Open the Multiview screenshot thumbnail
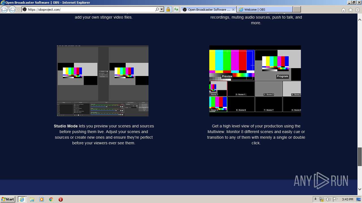This screenshot has width=362, height=203. click(255, 81)
